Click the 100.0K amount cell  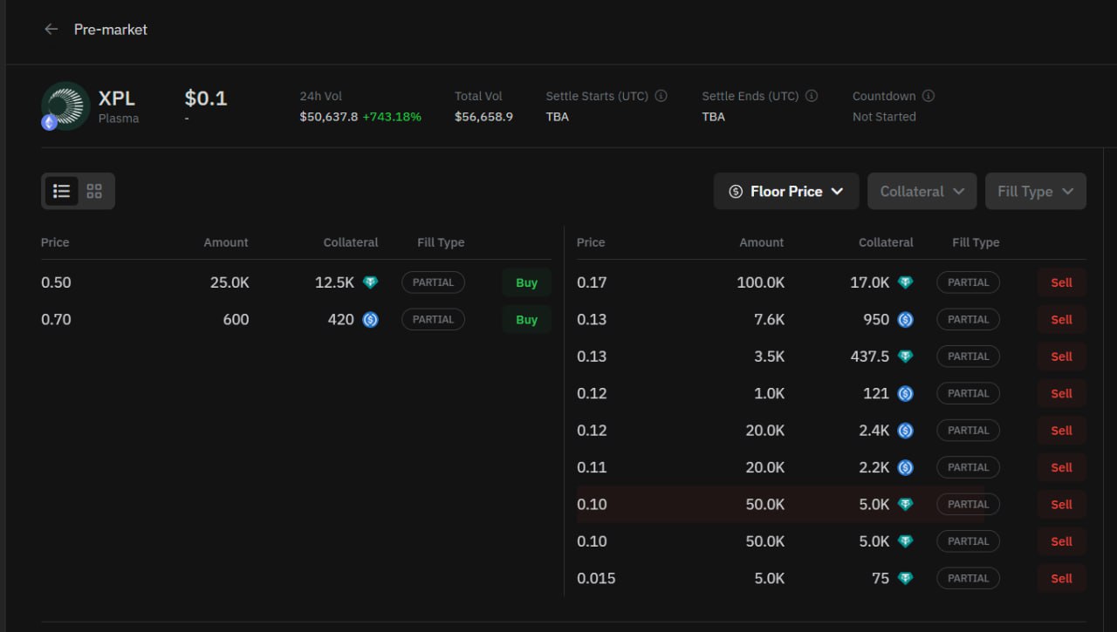pos(760,282)
